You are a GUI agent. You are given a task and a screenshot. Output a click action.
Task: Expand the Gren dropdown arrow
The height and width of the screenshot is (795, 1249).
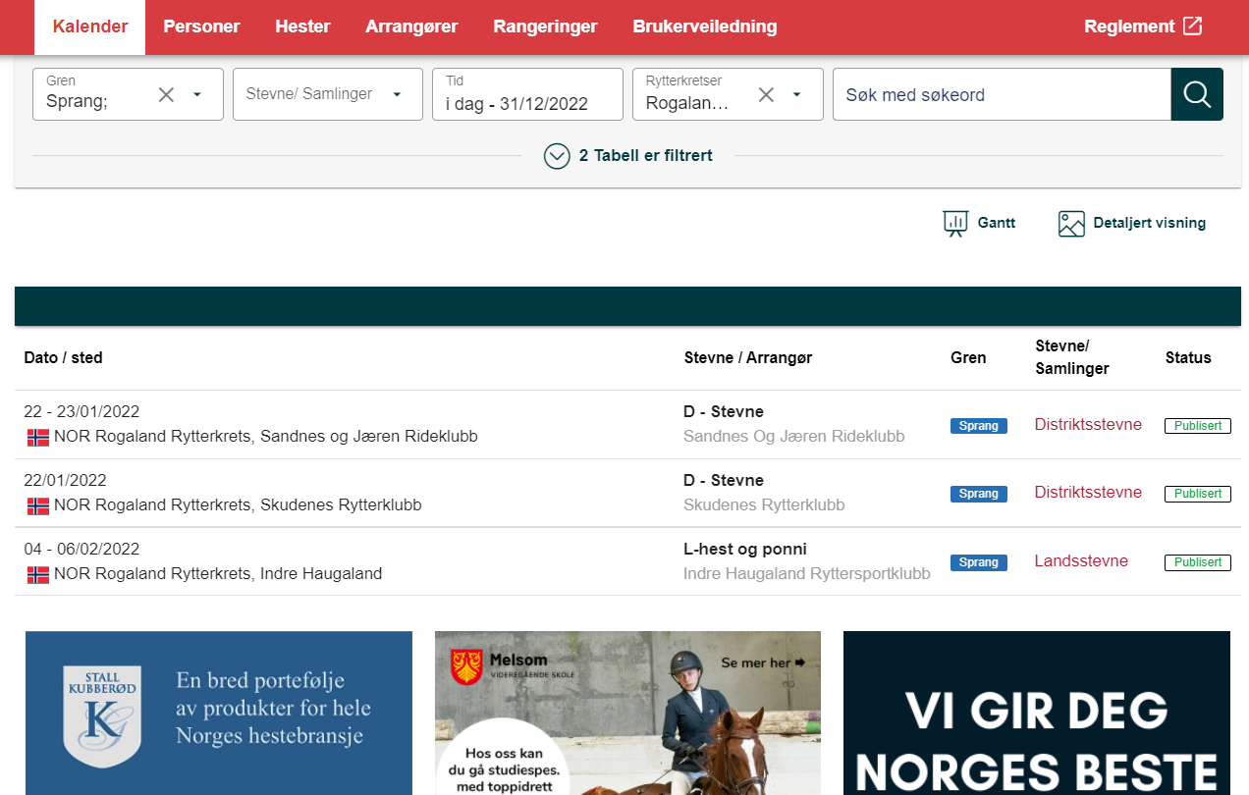[x=197, y=94]
